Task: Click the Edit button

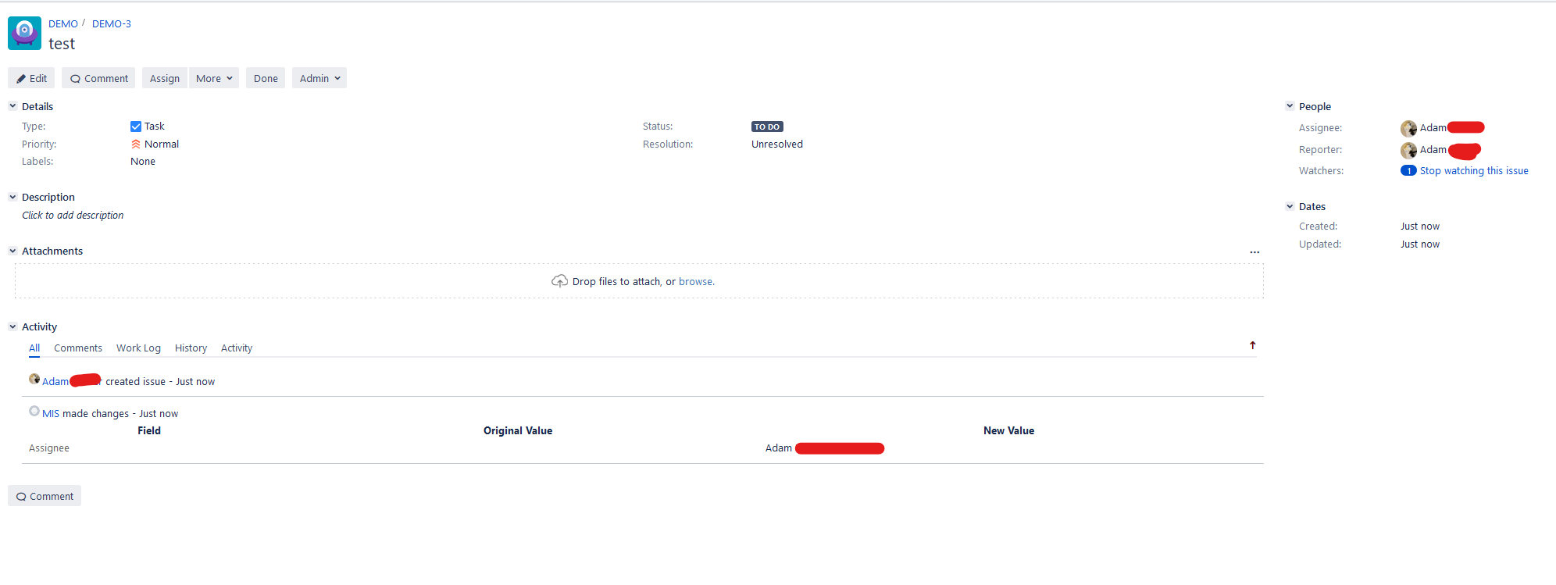Action: click(31, 78)
